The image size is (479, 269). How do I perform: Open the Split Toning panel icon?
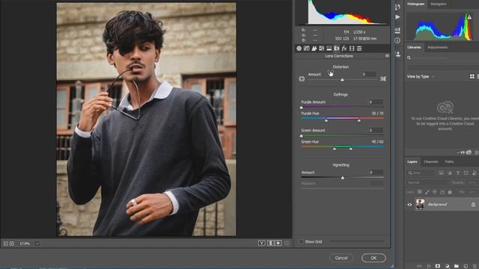pos(329,48)
